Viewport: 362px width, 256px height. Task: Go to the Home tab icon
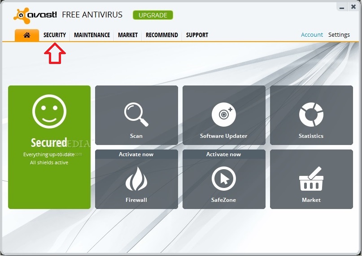click(27, 35)
